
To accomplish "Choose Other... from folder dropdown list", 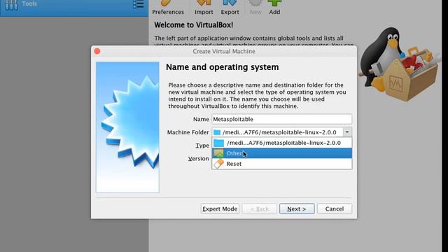I will pos(281,153).
